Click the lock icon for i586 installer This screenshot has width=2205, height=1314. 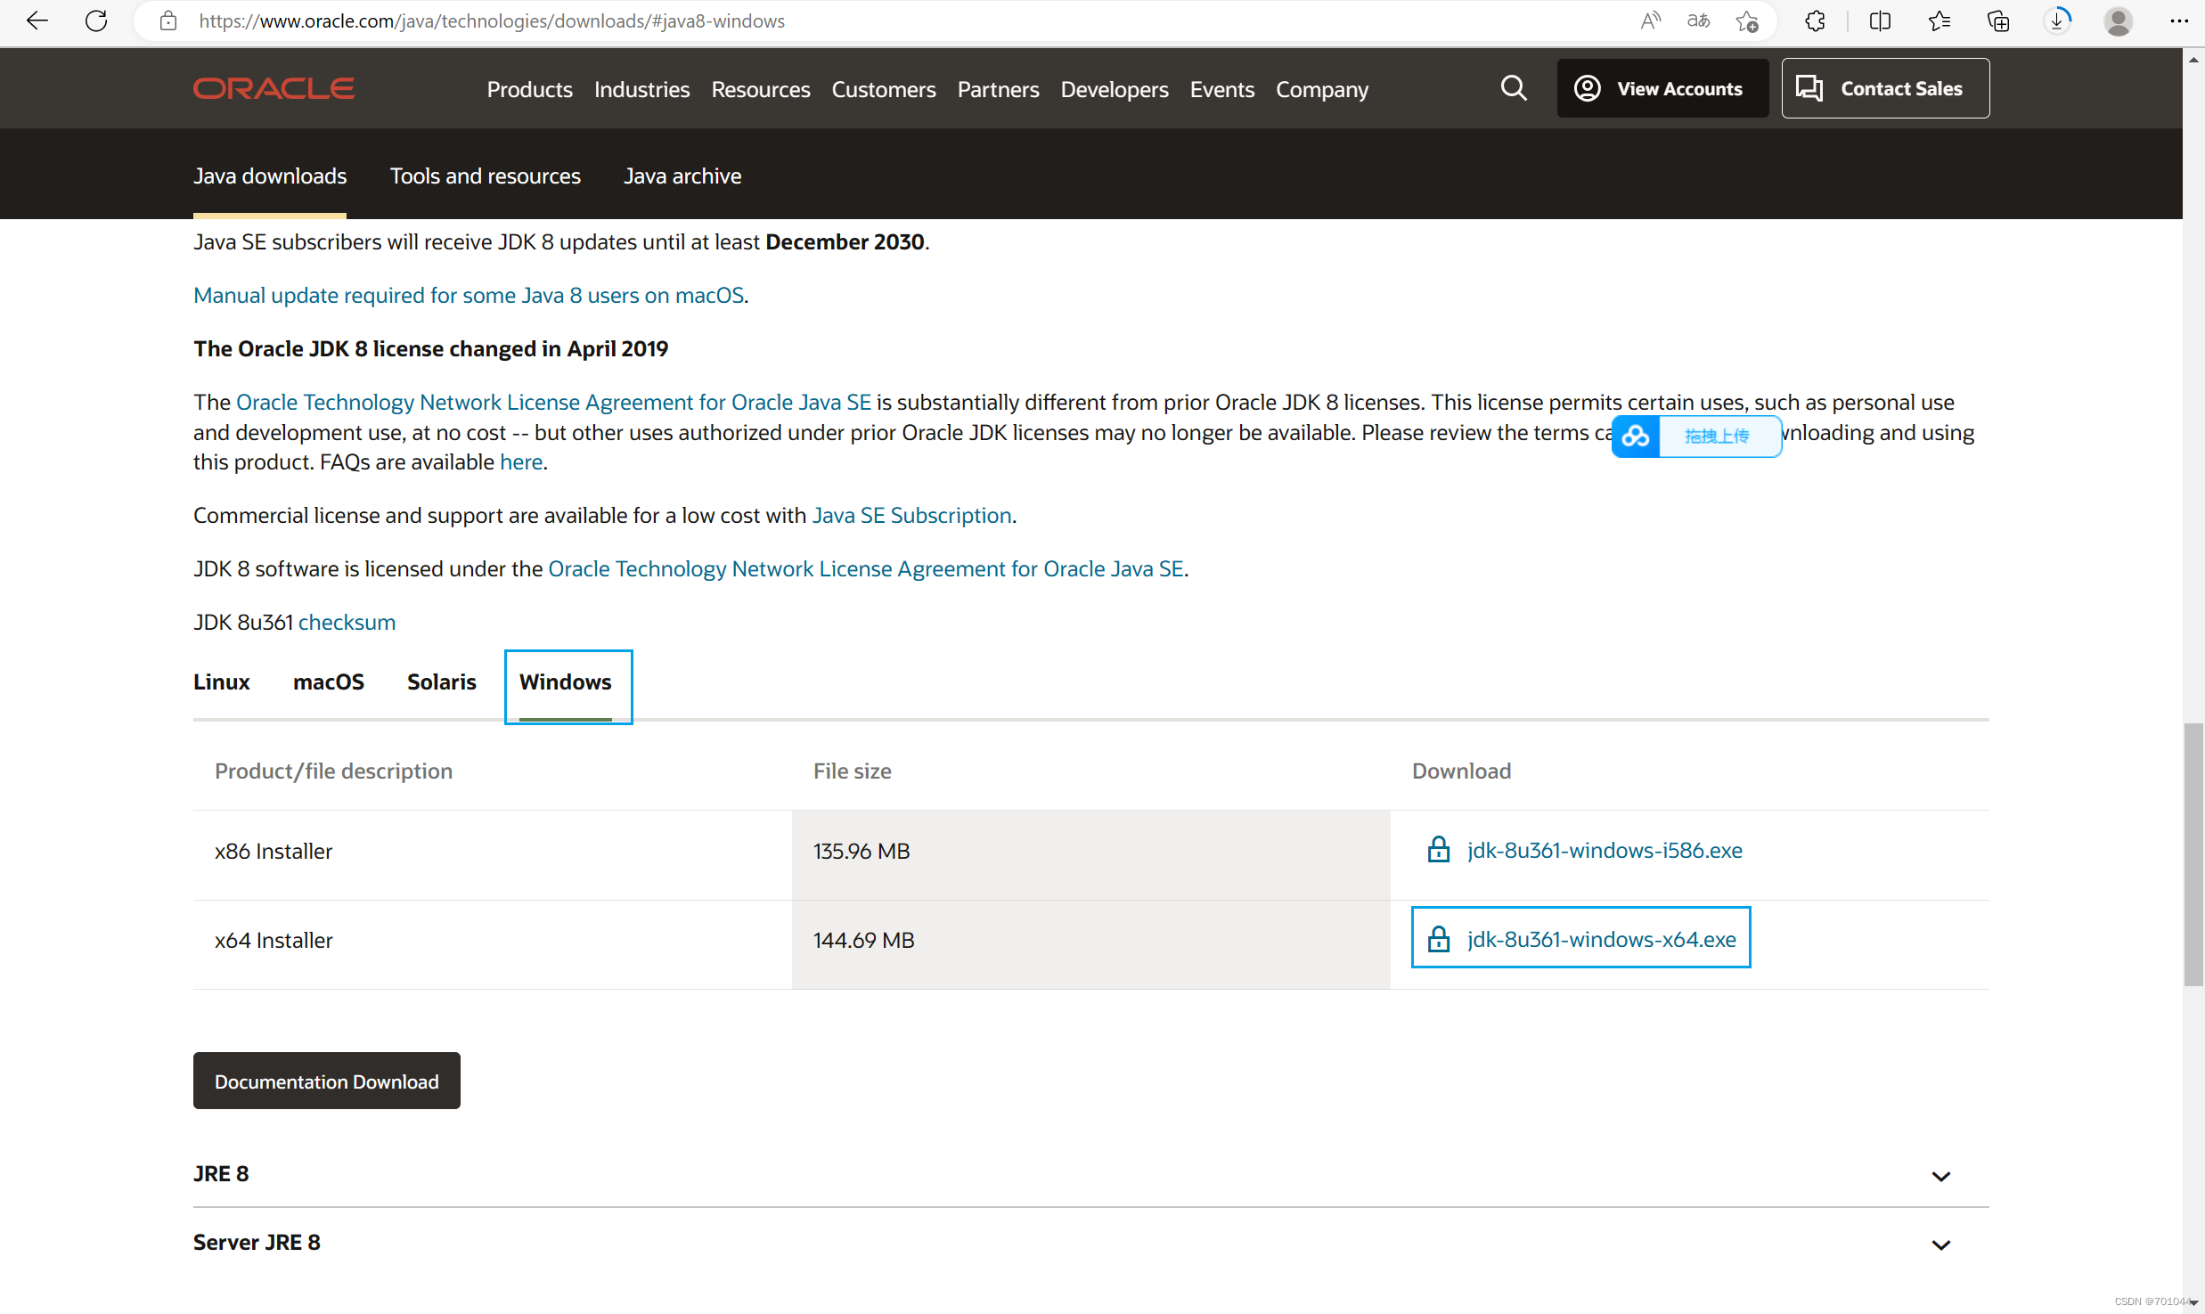click(x=1438, y=850)
